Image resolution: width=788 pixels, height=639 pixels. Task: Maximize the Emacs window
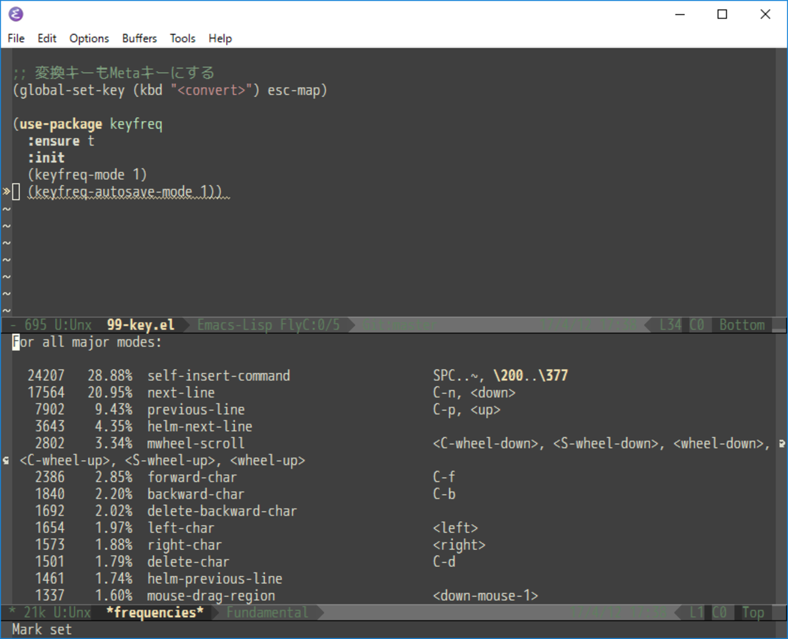tap(722, 14)
